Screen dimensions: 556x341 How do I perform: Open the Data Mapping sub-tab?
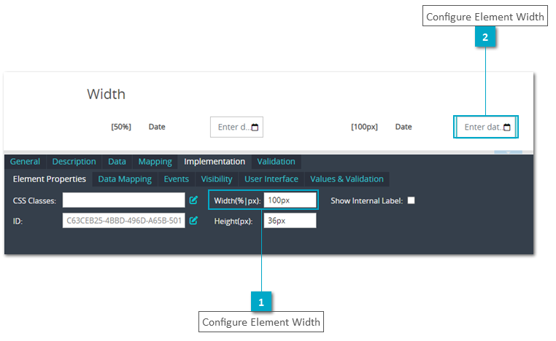(x=125, y=179)
